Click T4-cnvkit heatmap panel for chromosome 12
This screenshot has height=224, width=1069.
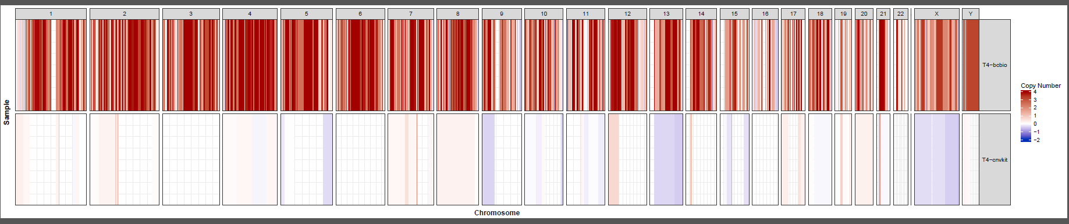(627, 159)
